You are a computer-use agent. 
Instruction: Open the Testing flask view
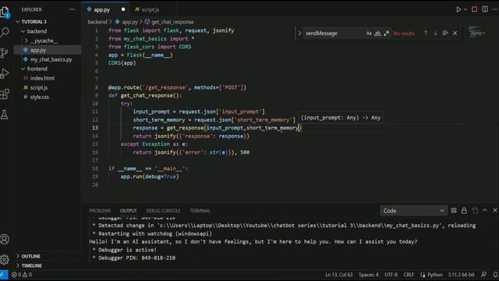coord(5,115)
